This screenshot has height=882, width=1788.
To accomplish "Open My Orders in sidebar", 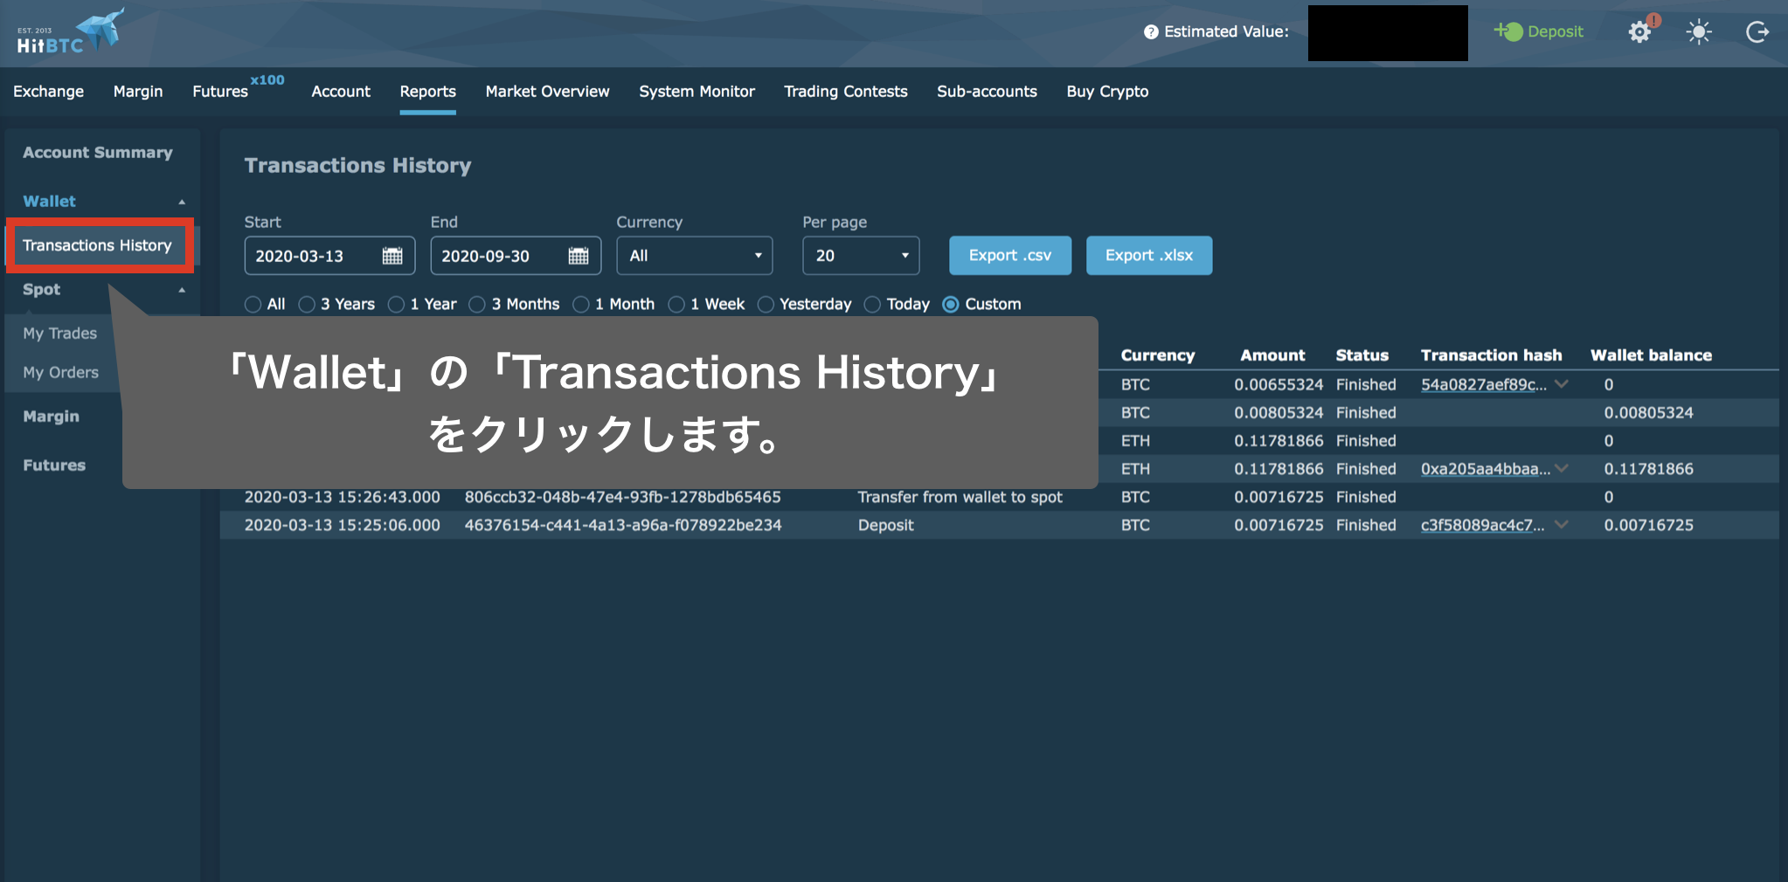I will click(61, 373).
